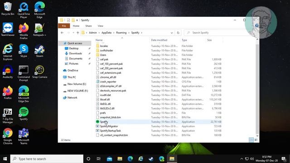The height and width of the screenshot is (163, 290).
Task: Show hidden system tray icons
Action: 242,159
